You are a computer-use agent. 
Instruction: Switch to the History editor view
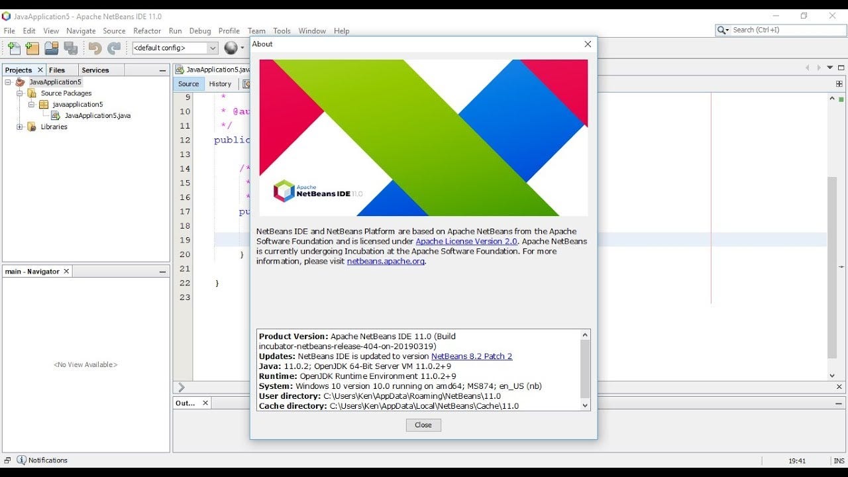220,84
